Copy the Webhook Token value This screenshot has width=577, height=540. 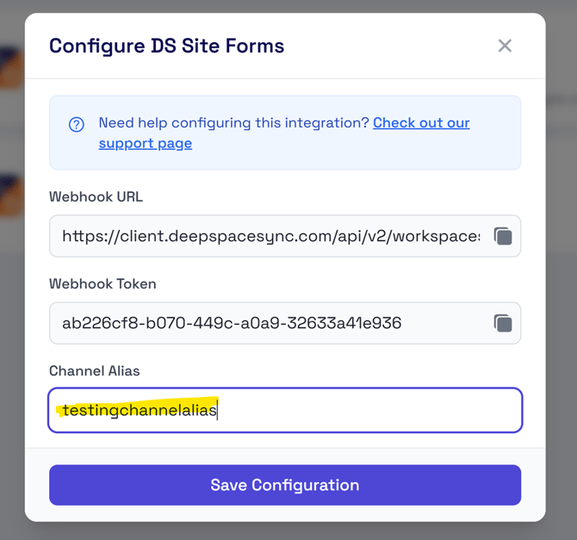pyautogui.click(x=503, y=323)
